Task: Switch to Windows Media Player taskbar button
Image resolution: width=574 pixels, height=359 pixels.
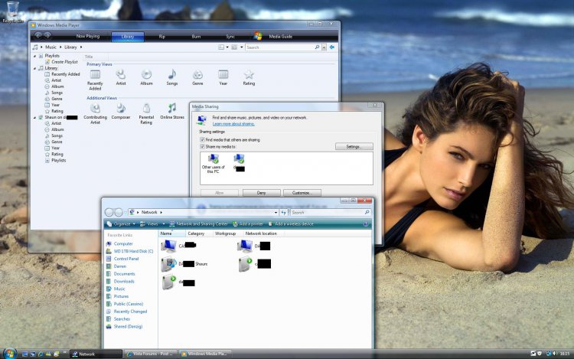Action: 205,354
